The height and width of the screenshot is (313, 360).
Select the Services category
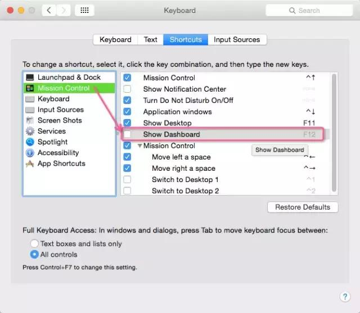point(69,131)
